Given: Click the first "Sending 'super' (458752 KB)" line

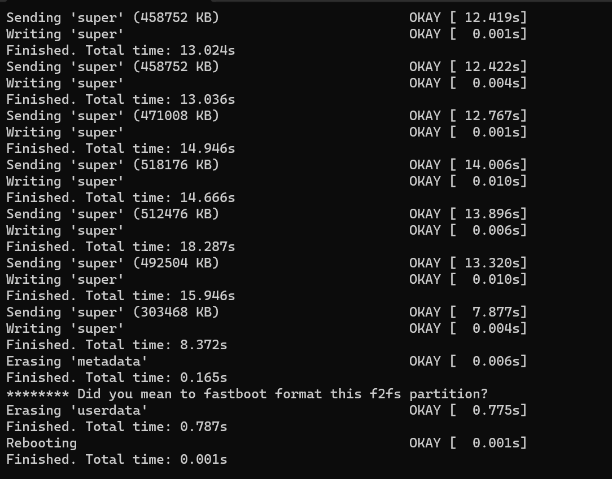Looking at the screenshot, I should pyautogui.click(x=113, y=17).
